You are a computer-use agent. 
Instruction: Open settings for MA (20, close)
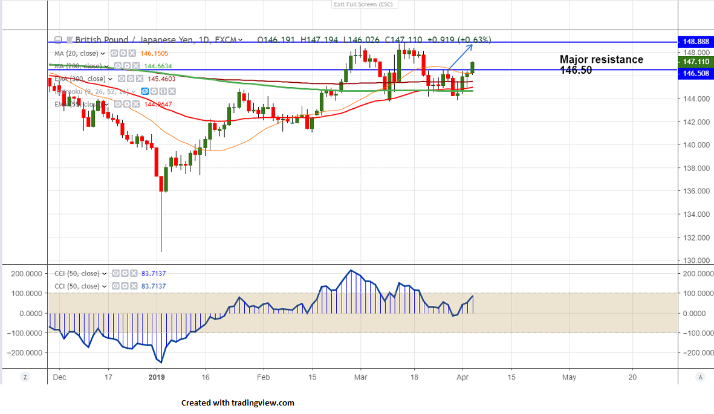tap(123, 53)
